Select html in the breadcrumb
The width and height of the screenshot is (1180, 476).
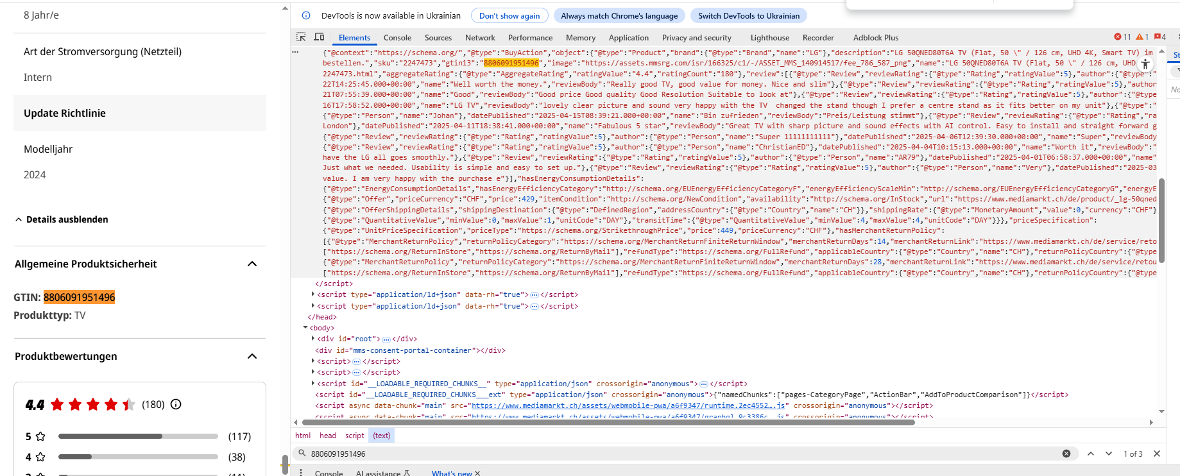303,436
